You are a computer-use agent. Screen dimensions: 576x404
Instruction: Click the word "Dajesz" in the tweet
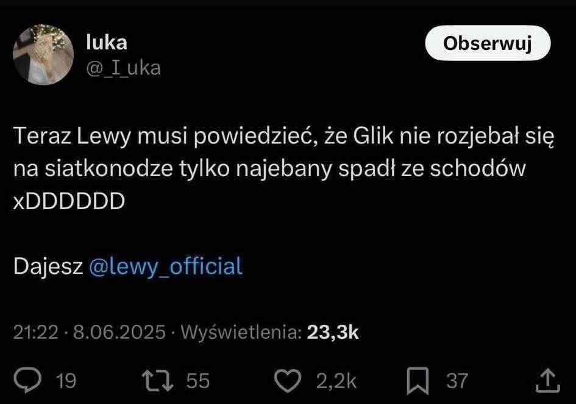(48, 266)
